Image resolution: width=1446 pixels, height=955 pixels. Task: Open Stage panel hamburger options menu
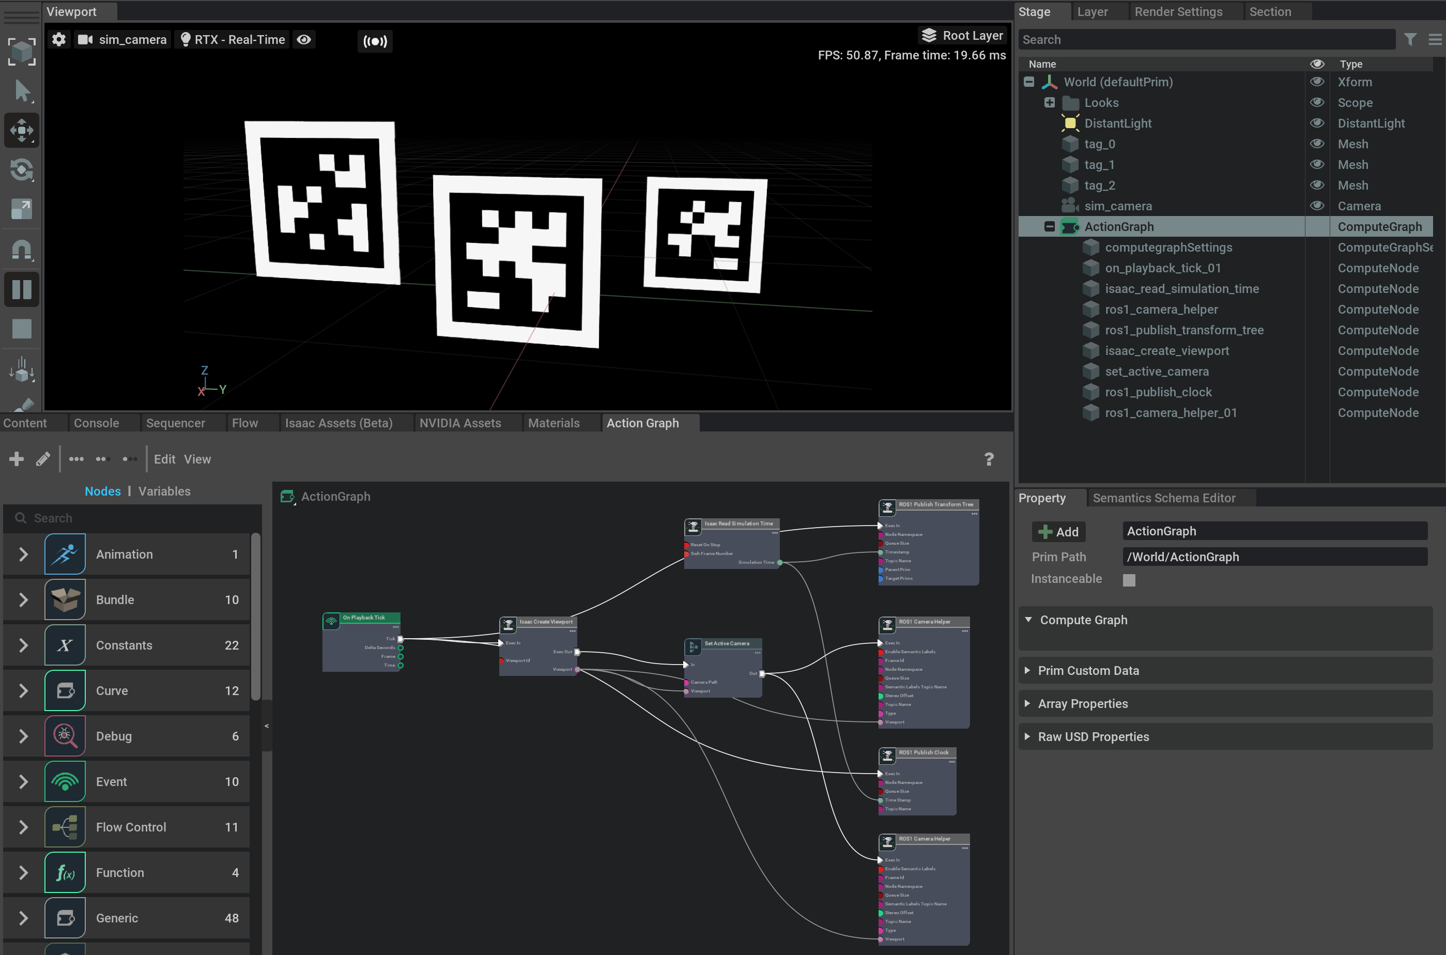1435,40
